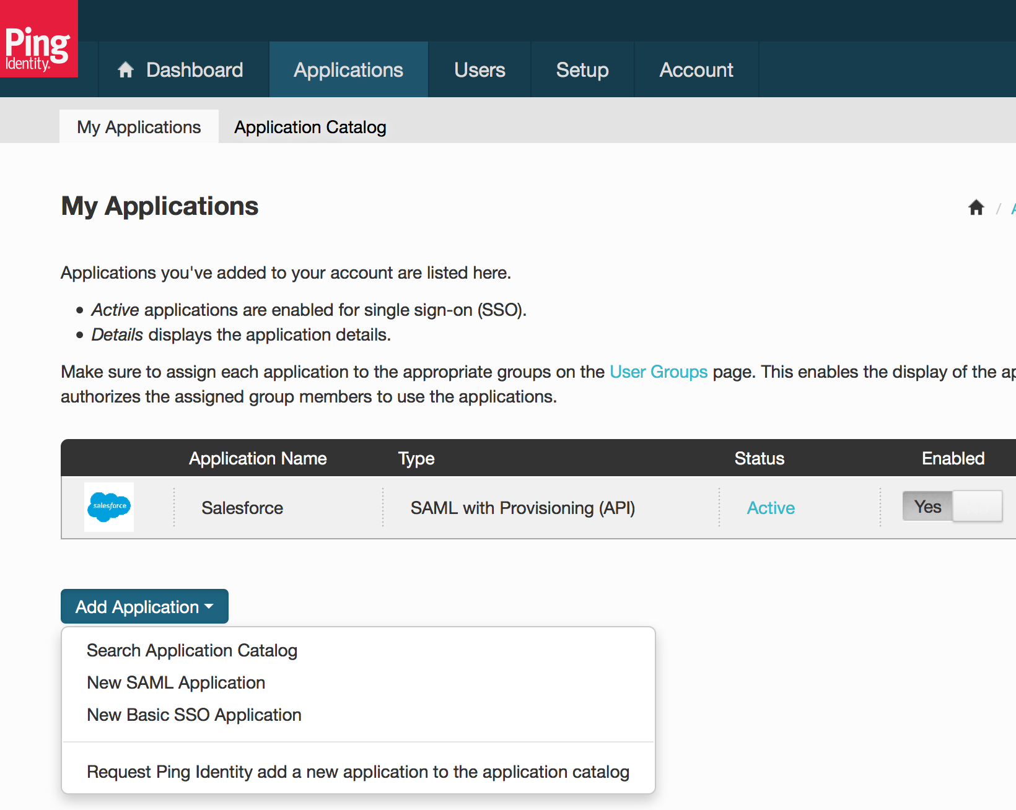Navigate to the Setup menu

(582, 69)
